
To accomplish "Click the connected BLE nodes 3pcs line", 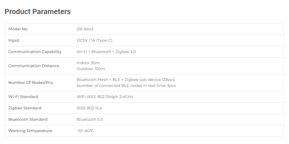I will coord(126,86).
